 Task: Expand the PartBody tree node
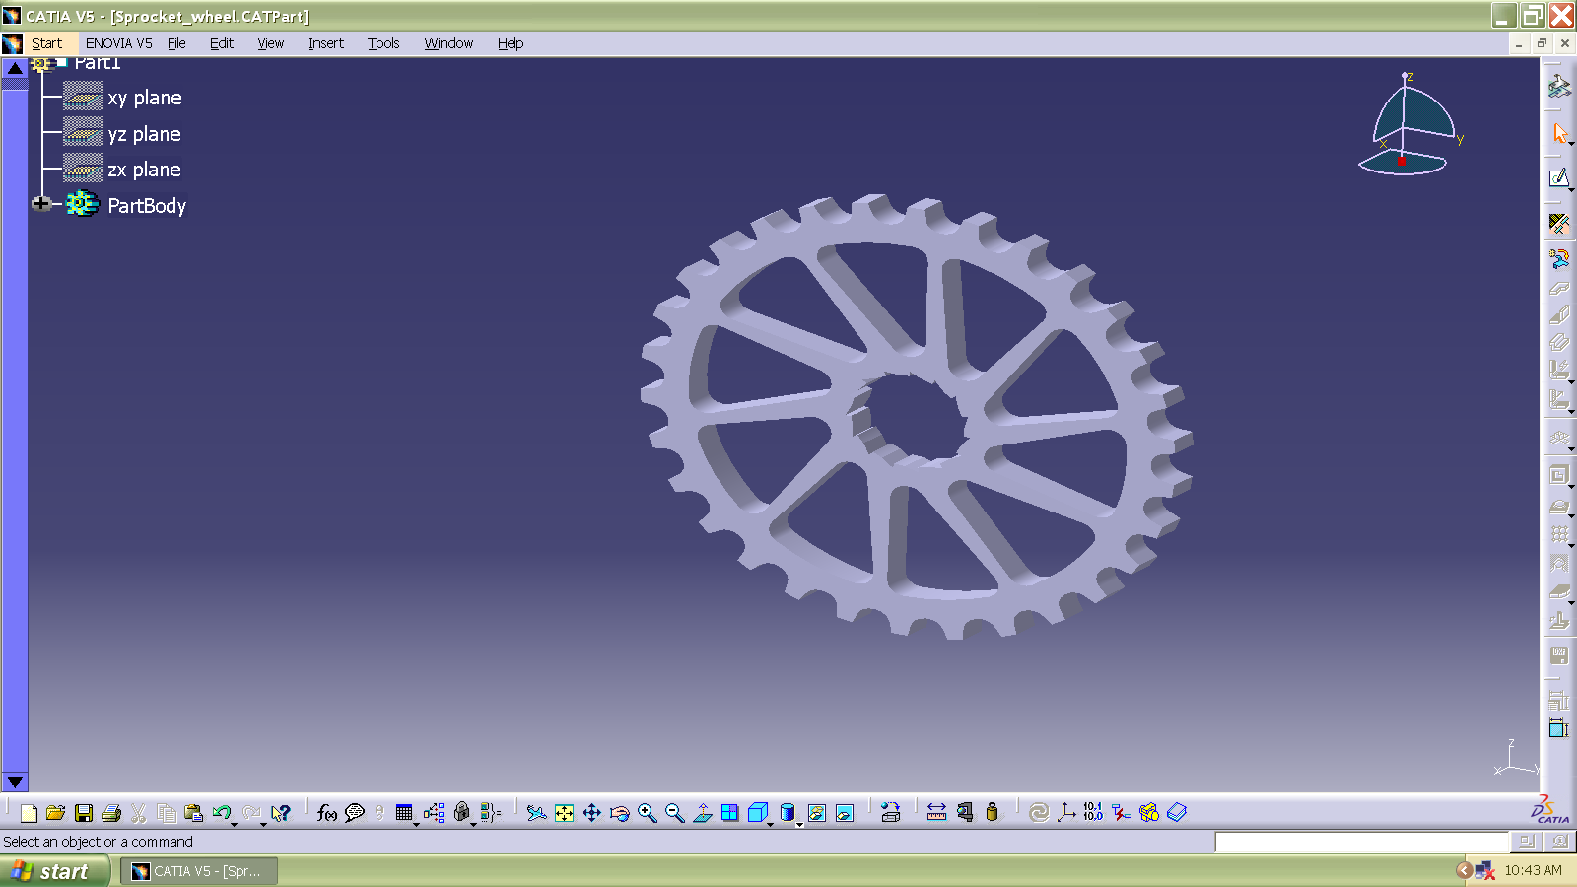(40, 204)
